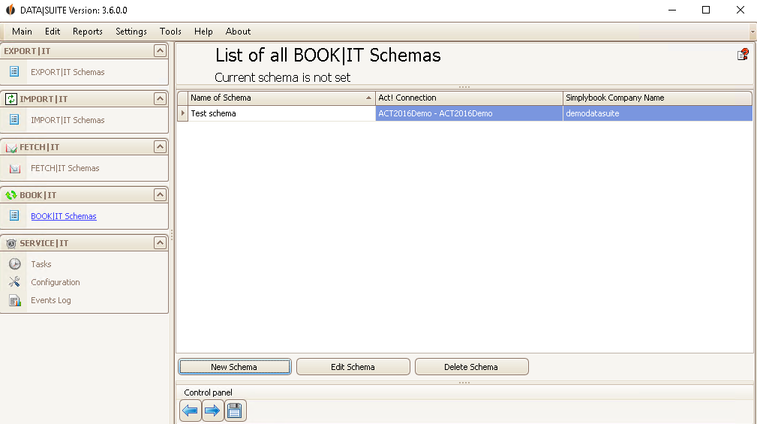Click the BOOK|IT header sync icon
Image resolution: width=757 pixels, height=424 pixels.
[x=11, y=195]
